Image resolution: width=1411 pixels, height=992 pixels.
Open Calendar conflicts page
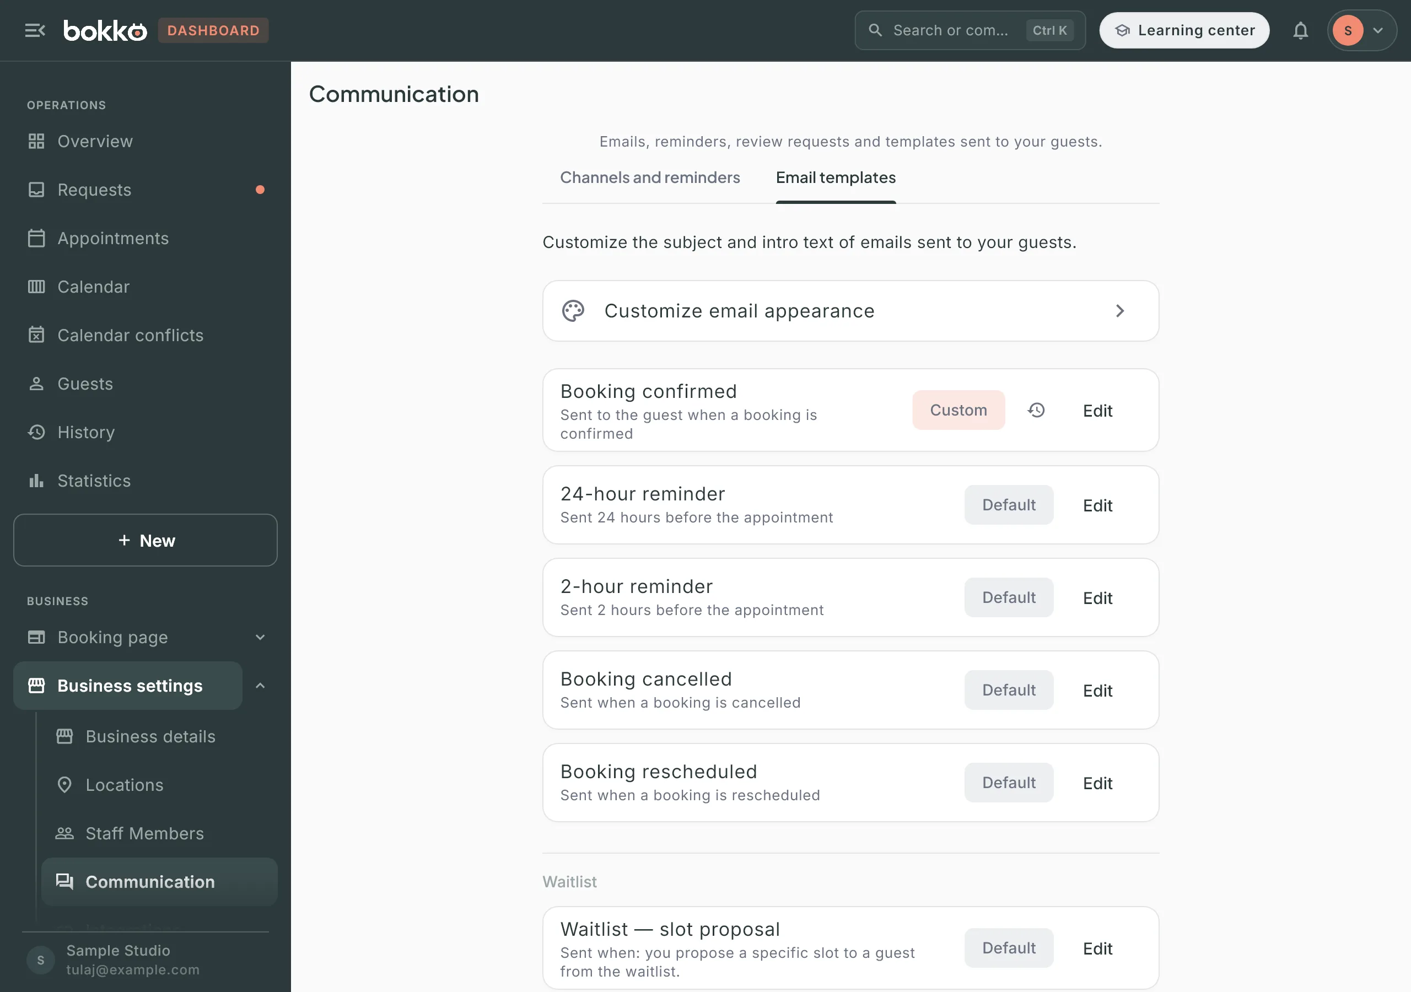[146, 335]
